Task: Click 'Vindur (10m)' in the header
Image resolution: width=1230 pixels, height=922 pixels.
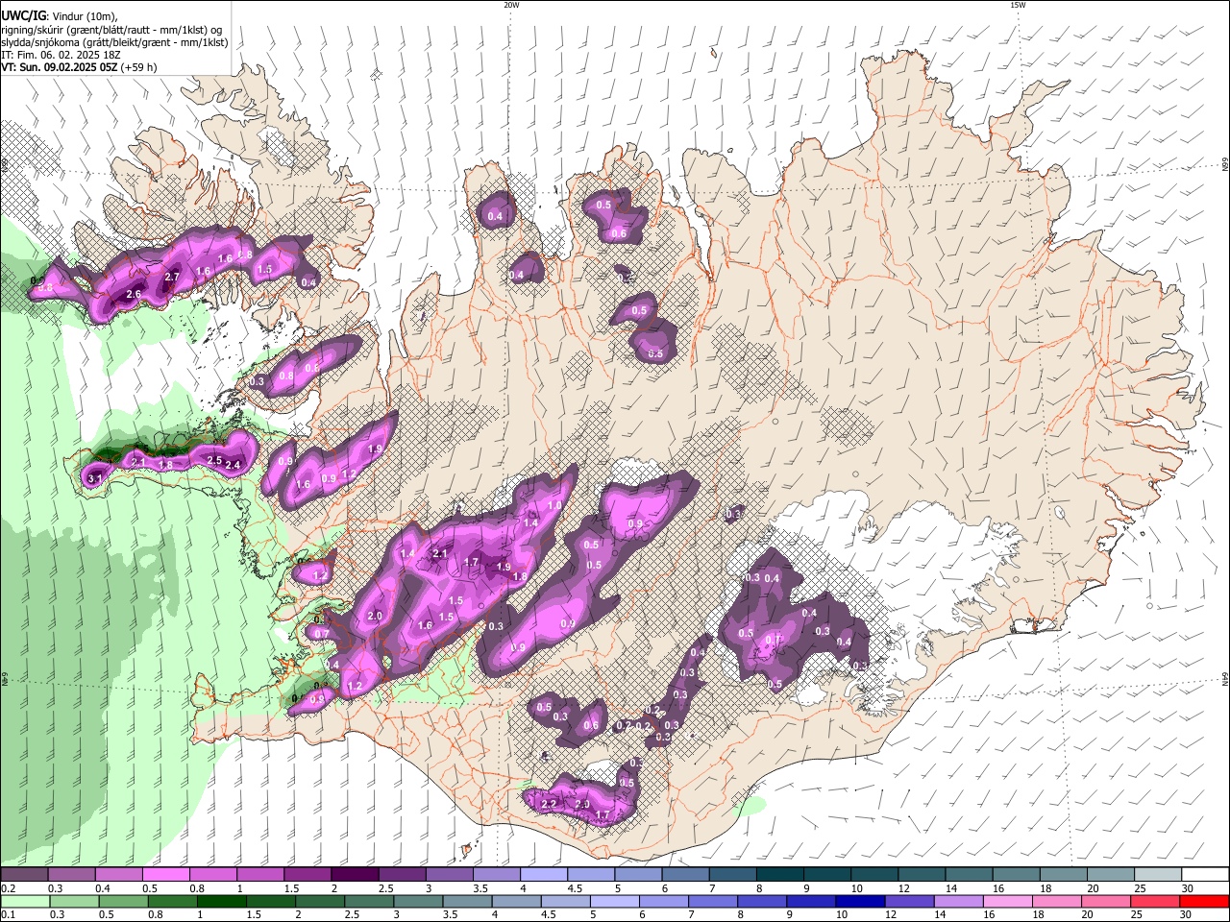Action: (83, 15)
